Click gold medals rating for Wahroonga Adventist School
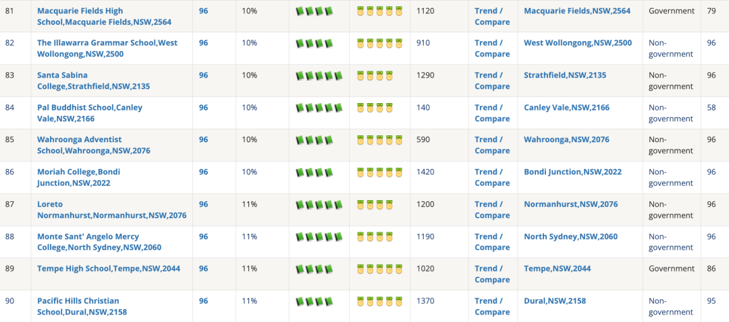The height and width of the screenshot is (322, 729). coord(379,139)
